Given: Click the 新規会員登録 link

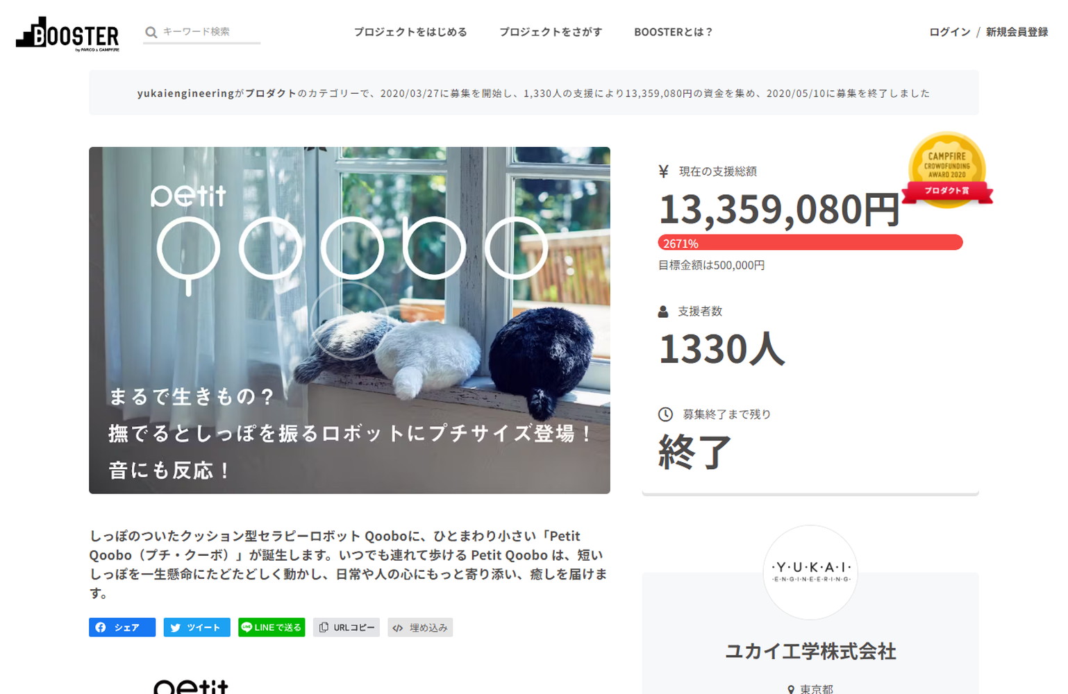Looking at the screenshot, I should pyautogui.click(x=1017, y=32).
